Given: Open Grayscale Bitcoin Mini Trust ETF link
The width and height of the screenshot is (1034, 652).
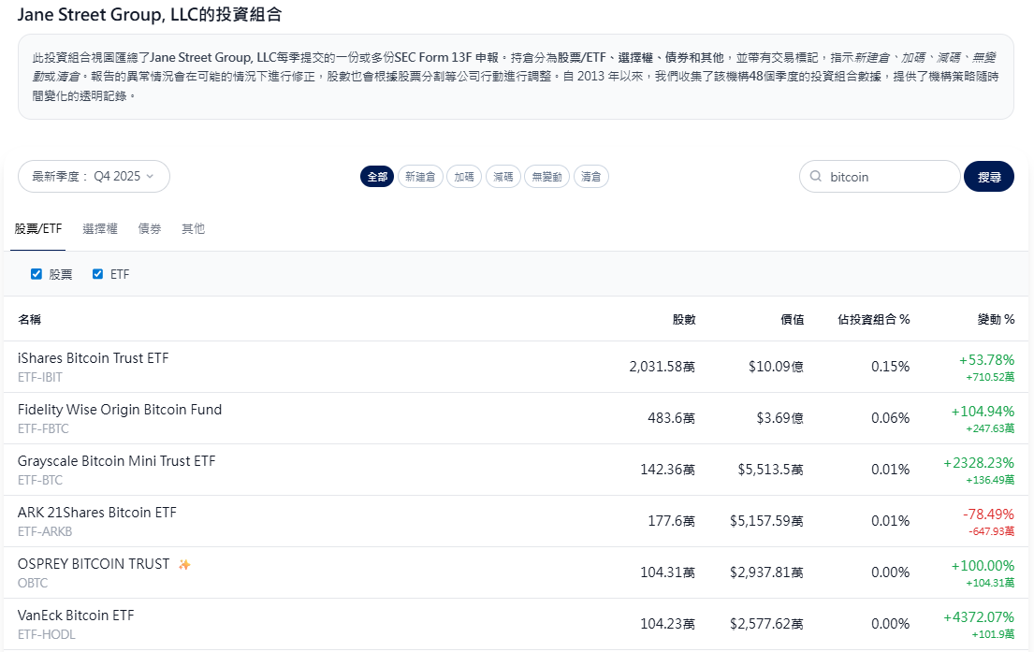Looking at the screenshot, I should [116, 461].
